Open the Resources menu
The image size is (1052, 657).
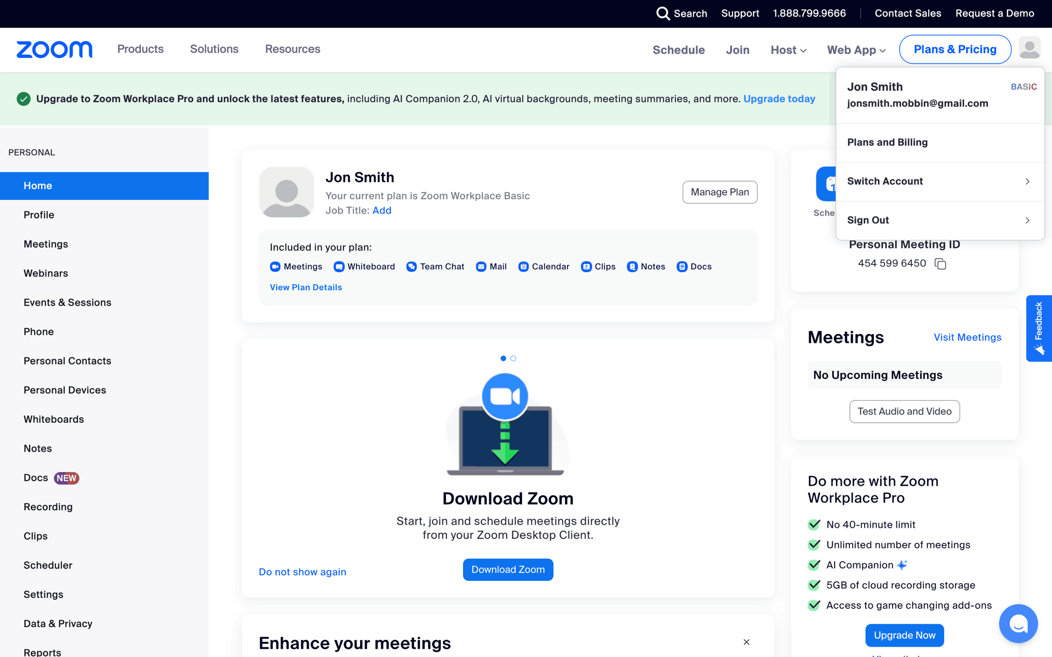pyautogui.click(x=293, y=49)
